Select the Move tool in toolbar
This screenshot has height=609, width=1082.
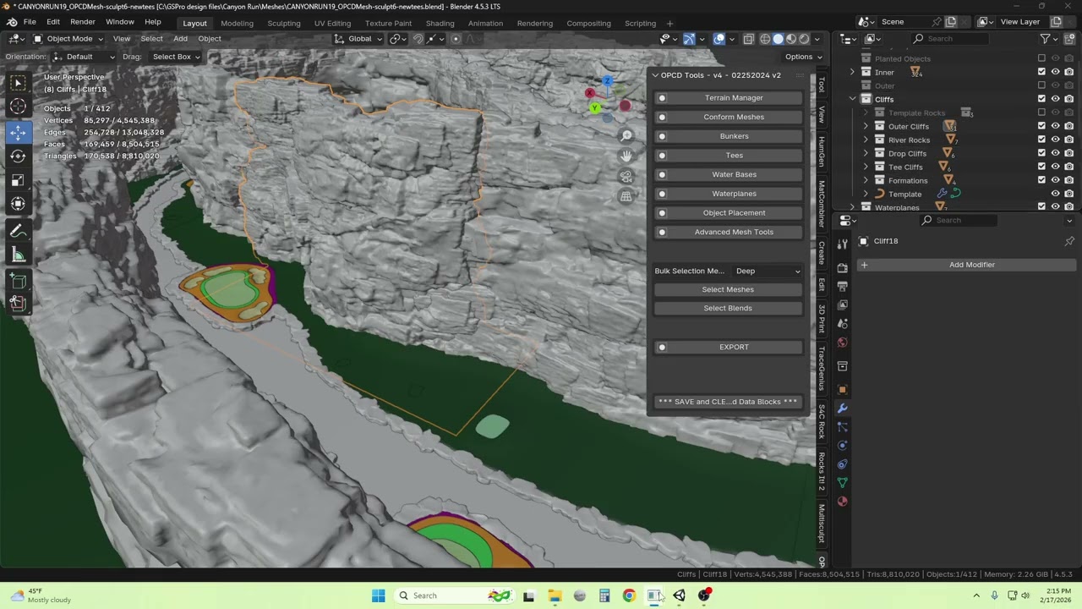[x=18, y=132]
